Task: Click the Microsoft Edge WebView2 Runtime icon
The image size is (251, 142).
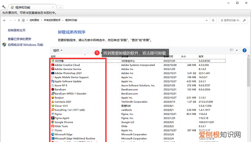Action: 53,138
